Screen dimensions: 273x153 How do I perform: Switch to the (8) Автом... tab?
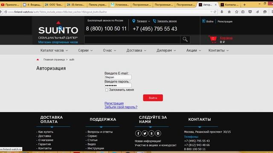click(x=76, y=5)
